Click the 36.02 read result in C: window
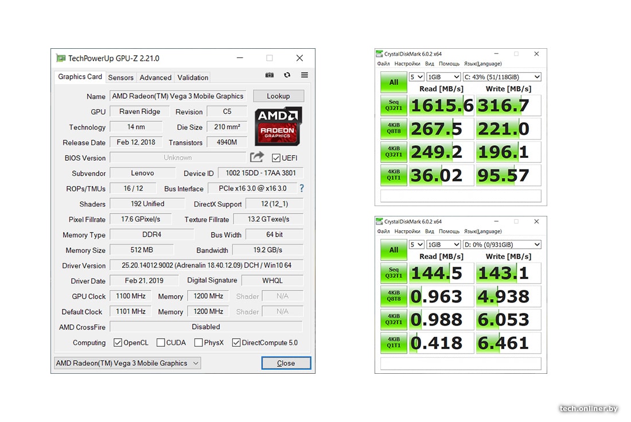 click(x=442, y=176)
